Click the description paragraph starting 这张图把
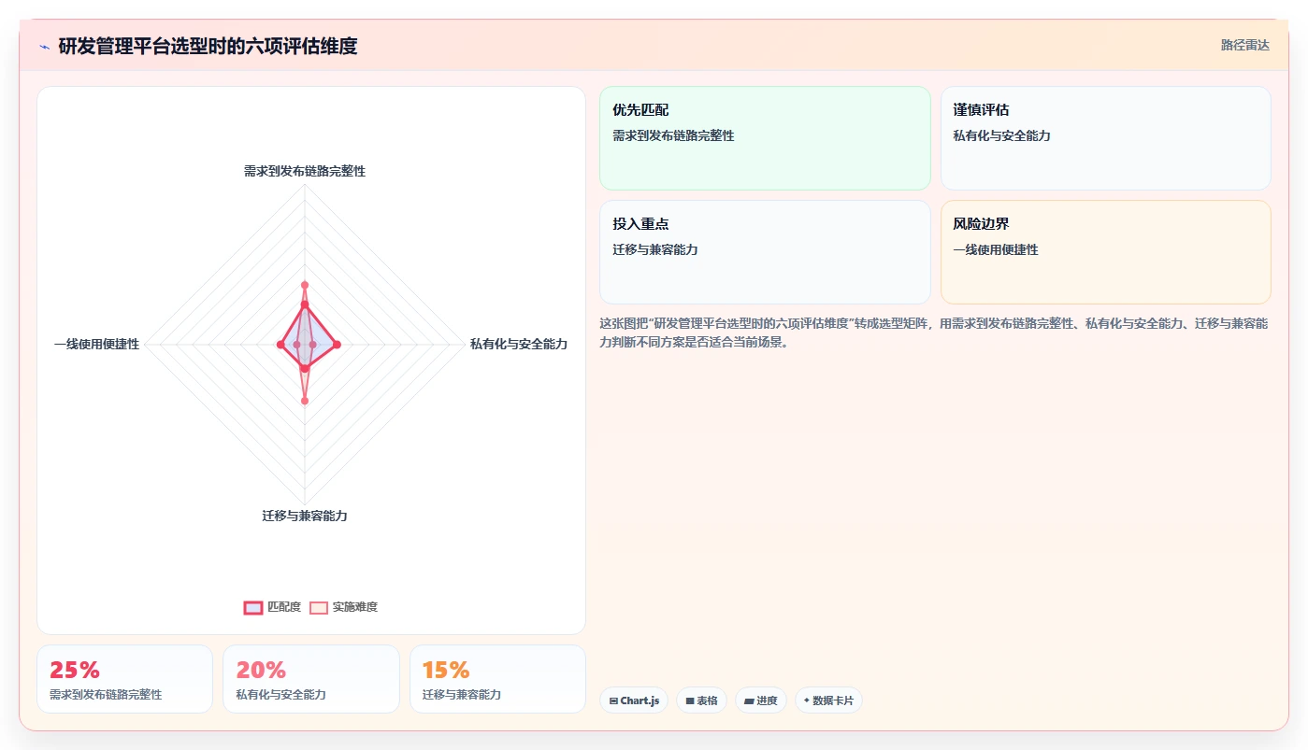The image size is (1308, 750). 933,333
